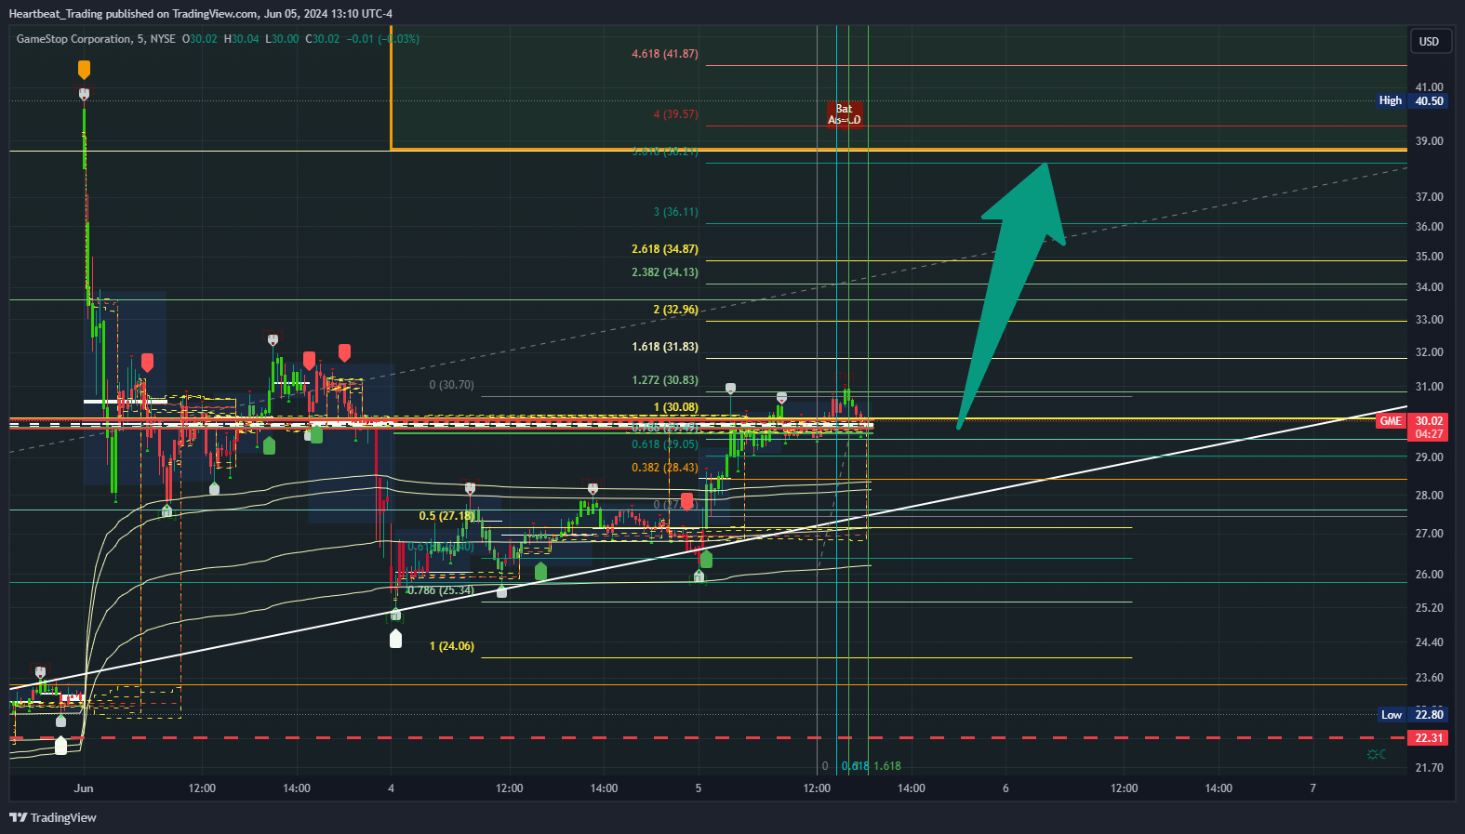The height and width of the screenshot is (834, 1465).
Task: Click the Jun date on the time axis
Action: point(84,788)
